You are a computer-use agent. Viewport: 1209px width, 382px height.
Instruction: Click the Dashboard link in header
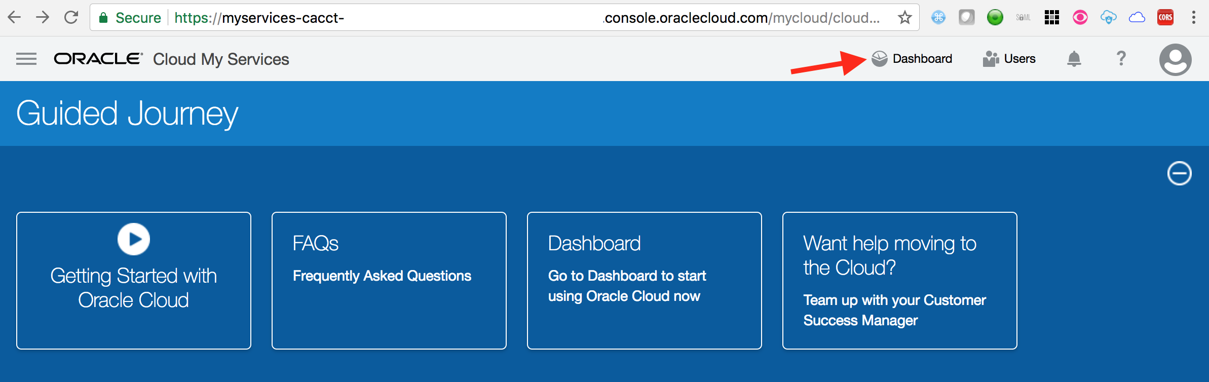pyautogui.click(x=912, y=59)
